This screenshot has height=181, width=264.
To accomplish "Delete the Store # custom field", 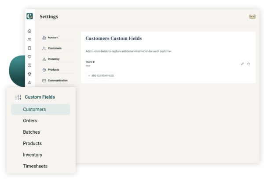I will [x=248, y=64].
